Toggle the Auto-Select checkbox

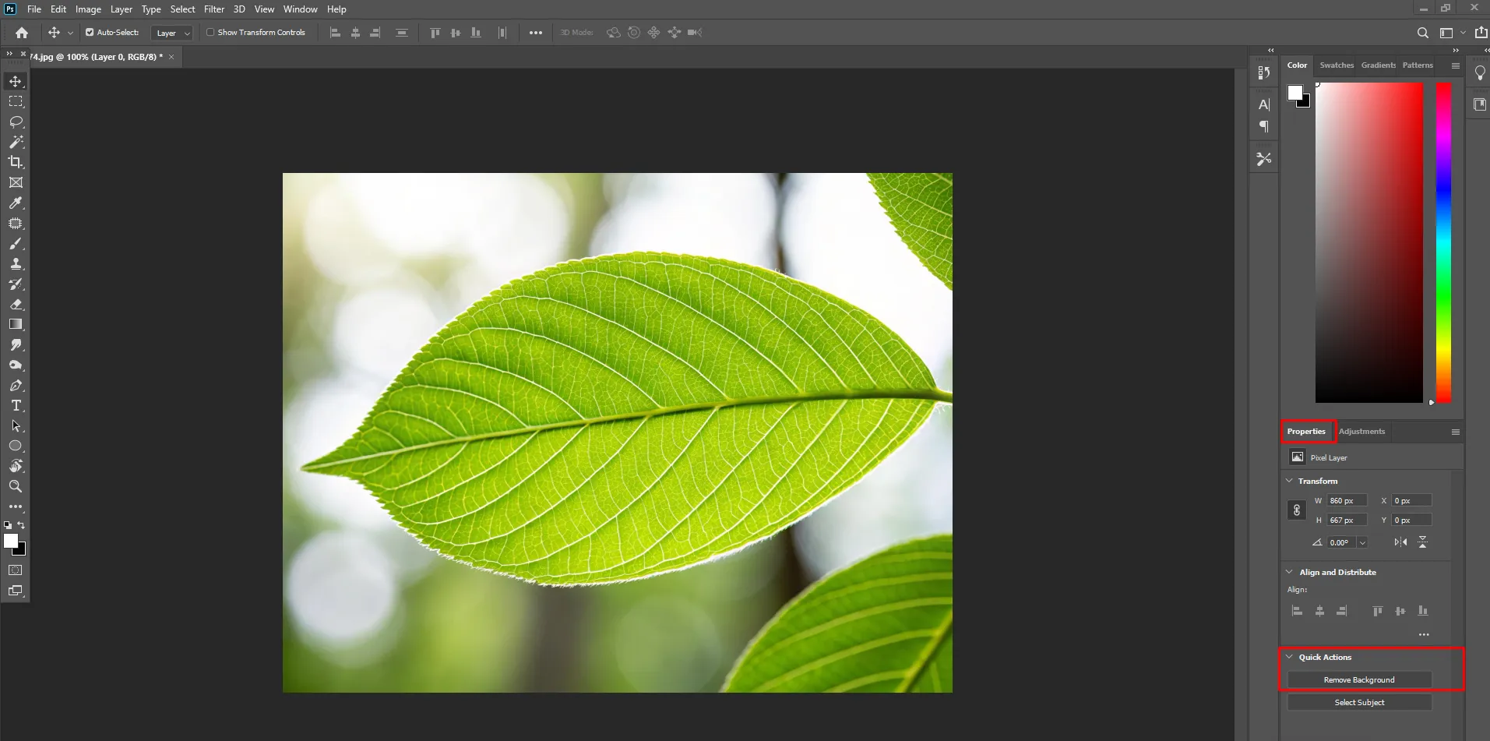(90, 33)
